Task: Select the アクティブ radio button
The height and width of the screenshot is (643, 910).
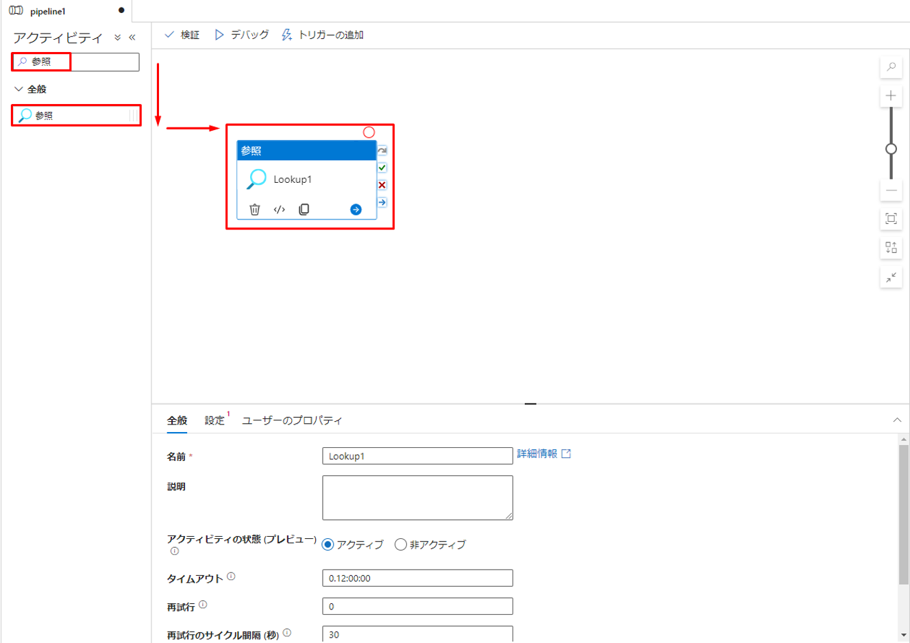Action: tap(328, 544)
